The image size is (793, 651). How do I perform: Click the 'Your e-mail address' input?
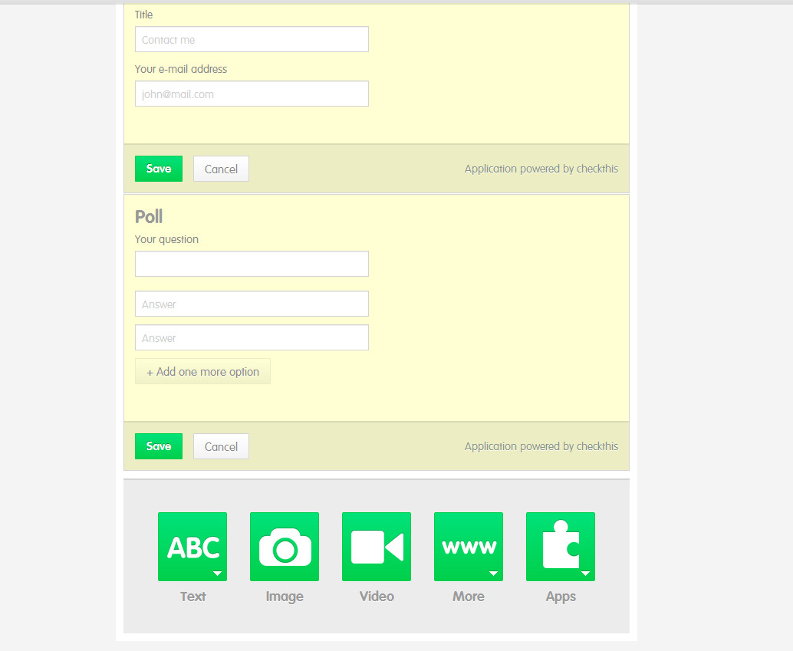(252, 94)
